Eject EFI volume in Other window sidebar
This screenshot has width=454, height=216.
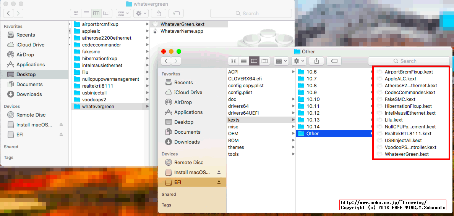tap(219, 182)
